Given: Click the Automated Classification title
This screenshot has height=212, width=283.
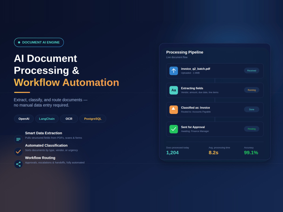Looking at the screenshot, I should coord(46,146).
